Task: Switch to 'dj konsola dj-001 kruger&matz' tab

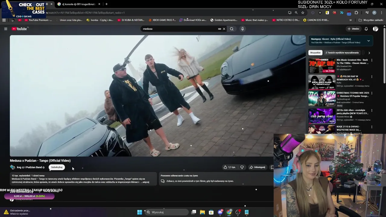Action: (79, 4)
